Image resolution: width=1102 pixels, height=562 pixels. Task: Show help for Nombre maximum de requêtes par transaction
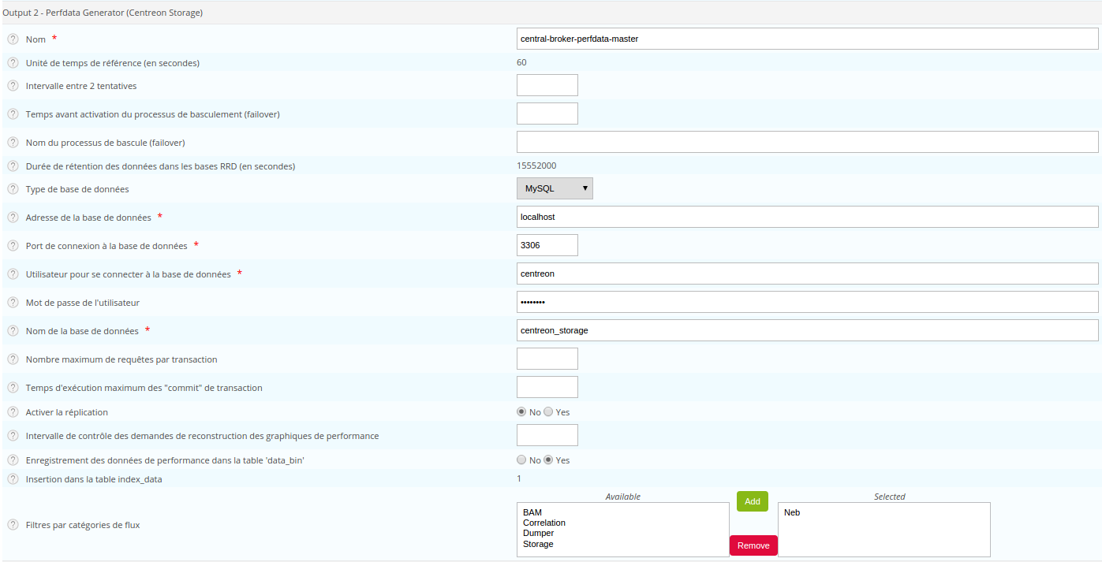(13, 359)
